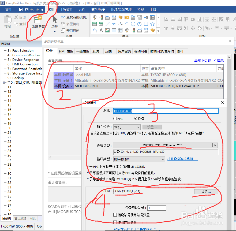Viewport: 236px width, 231px height.
Task: Click the 设备预设站号 station number field
Action: pyautogui.click(x=157, y=208)
